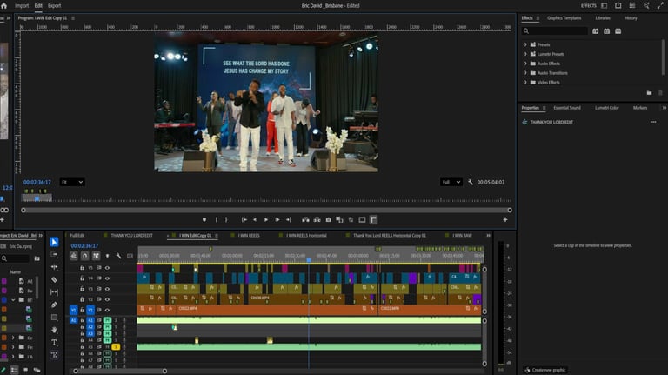
Task: Click the Effects panel search field
Action: (553, 30)
